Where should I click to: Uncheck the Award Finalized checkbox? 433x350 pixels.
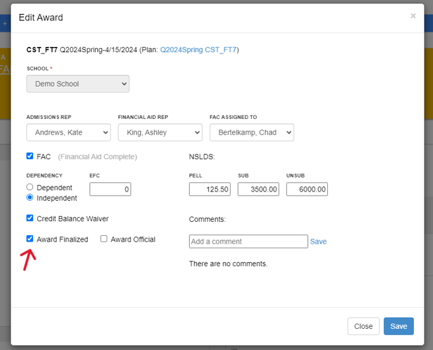(30, 239)
